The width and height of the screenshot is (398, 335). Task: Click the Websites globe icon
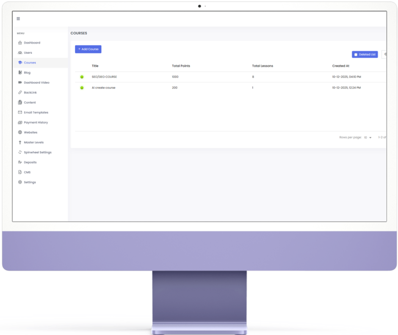point(20,132)
